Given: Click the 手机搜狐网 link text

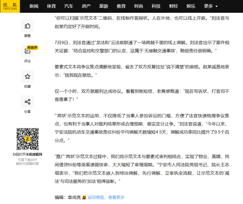Looking at the screenshot, I should pyautogui.click(x=35, y=154).
